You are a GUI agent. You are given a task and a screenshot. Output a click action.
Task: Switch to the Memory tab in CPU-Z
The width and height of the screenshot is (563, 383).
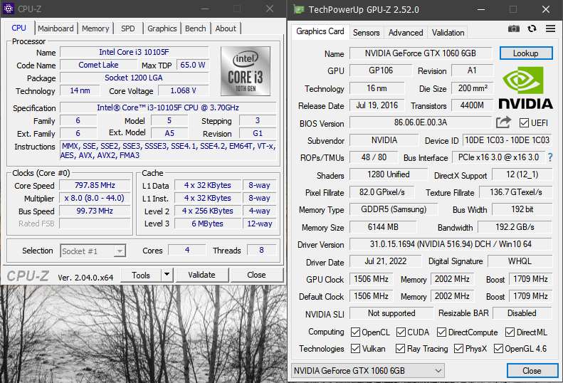point(95,28)
